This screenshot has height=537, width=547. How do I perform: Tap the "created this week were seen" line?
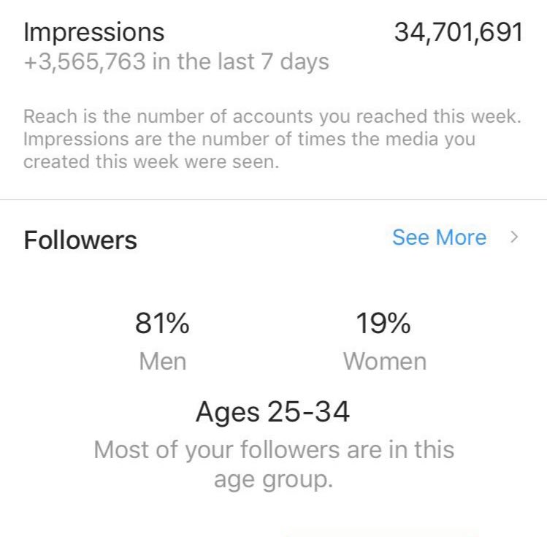[x=151, y=161]
